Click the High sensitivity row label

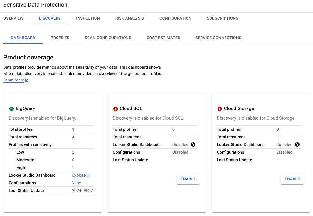point(20,168)
